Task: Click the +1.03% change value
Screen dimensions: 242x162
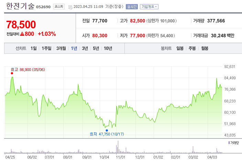Action: (x=47, y=34)
